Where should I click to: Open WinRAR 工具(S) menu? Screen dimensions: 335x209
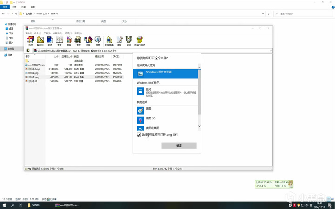[x=47, y=33]
